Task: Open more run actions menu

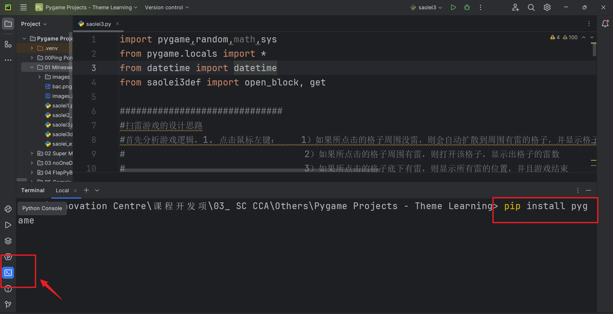Action: tap(480, 7)
